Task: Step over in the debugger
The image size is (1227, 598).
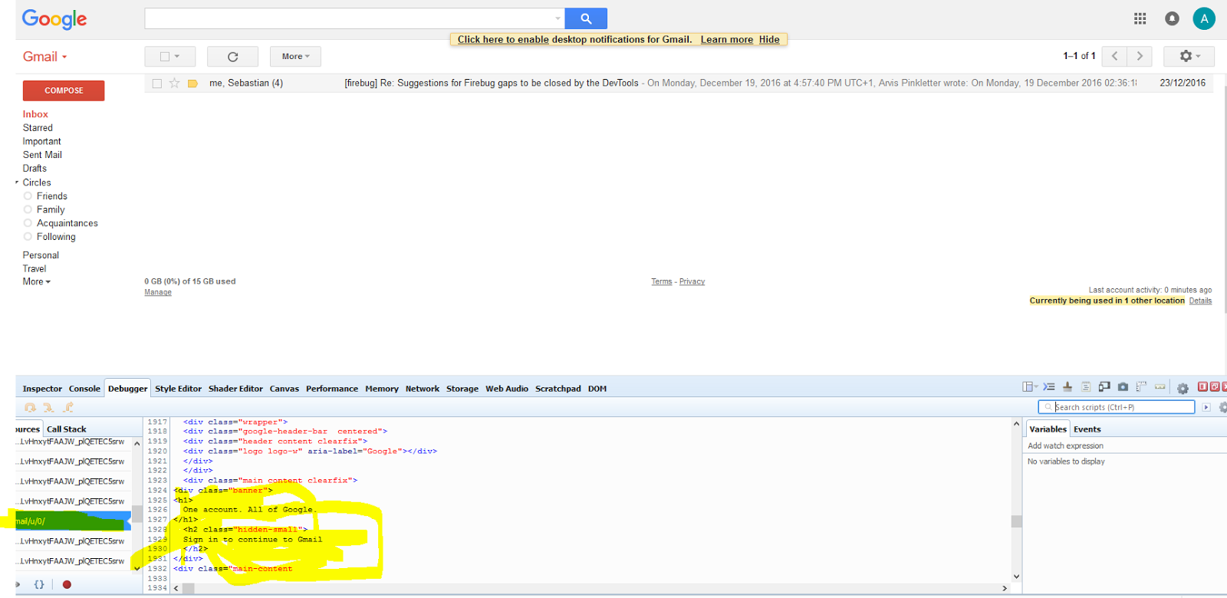Action: pos(30,408)
